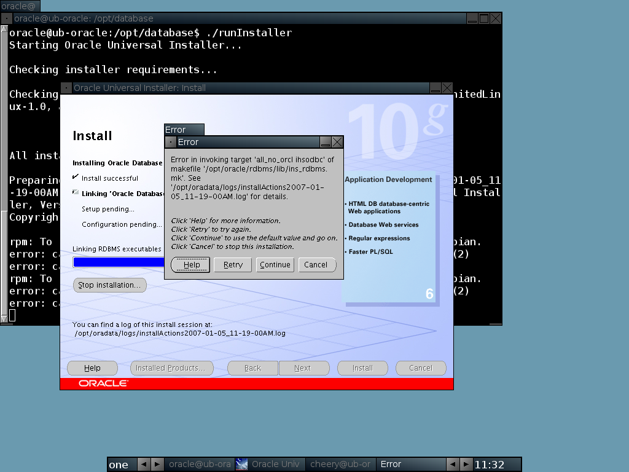Image resolution: width=629 pixels, height=472 pixels.
Task: Close the Oracle Universal Installer window
Action: point(447,88)
